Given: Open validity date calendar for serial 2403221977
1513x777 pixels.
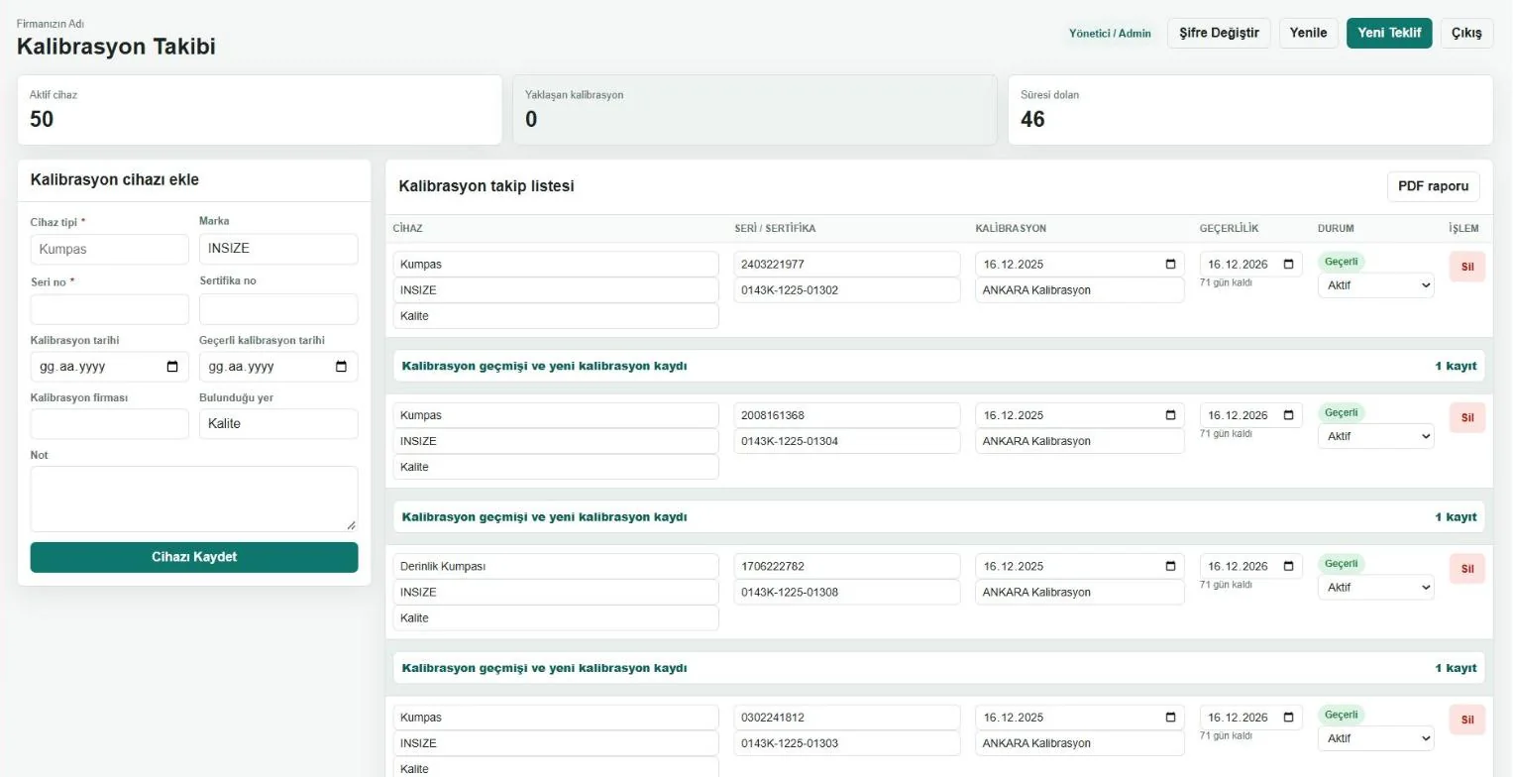Looking at the screenshot, I should 1288,265.
